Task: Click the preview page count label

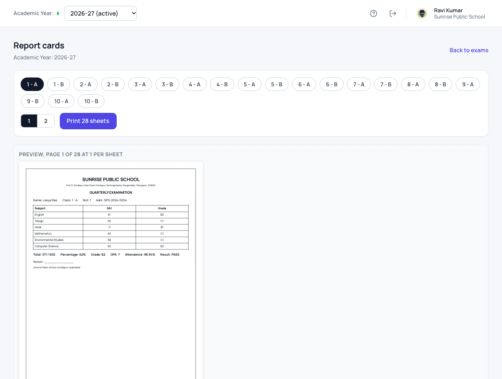Action: 71,154
